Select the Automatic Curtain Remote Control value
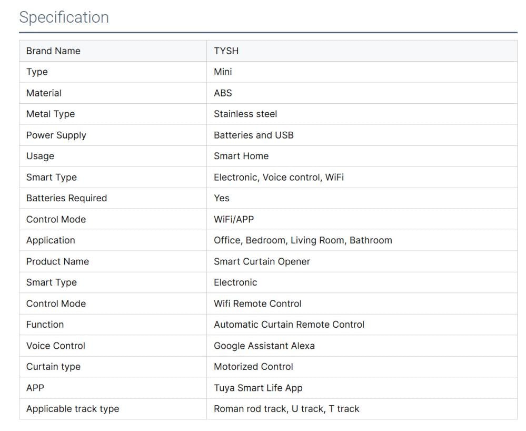 pyautogui.click(x=289, y=325)
